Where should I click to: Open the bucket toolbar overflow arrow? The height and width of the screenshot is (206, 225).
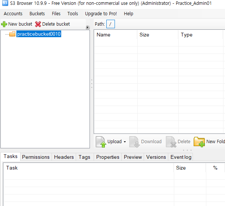pyautogui.click(x=88, y=27)
